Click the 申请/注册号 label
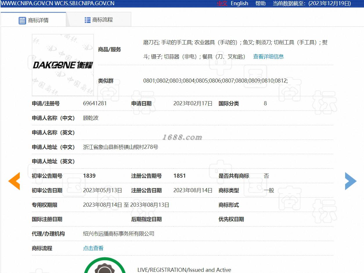This screenshot has width=364, height=273. 46,104
